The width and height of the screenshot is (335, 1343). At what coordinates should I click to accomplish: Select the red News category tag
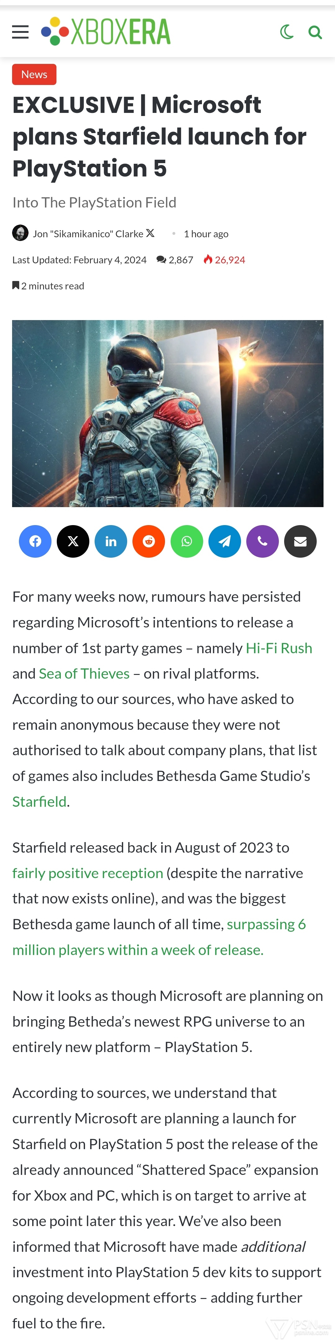coord(34,74)
